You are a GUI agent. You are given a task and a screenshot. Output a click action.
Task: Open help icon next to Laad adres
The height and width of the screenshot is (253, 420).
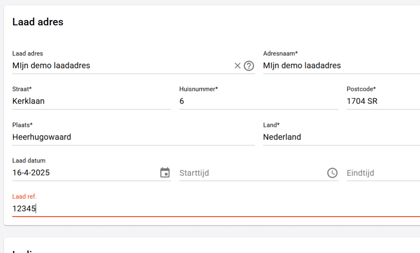pyautogui.click(x=249, y=66)
